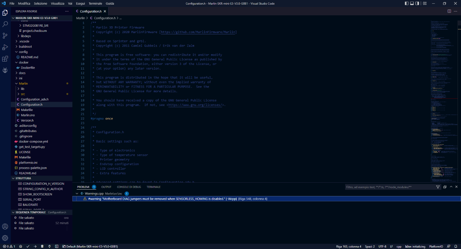
Task: Open the Selezione menu
Action: [x=41, y=3]
